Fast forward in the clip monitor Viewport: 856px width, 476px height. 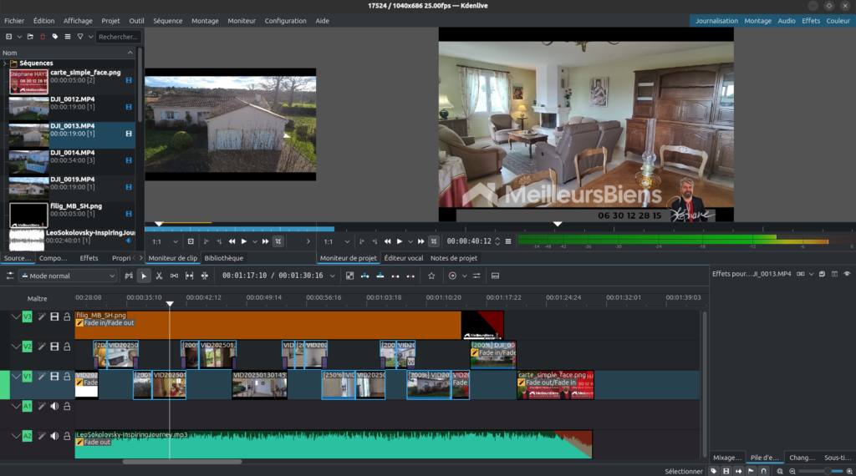point(265,241)
